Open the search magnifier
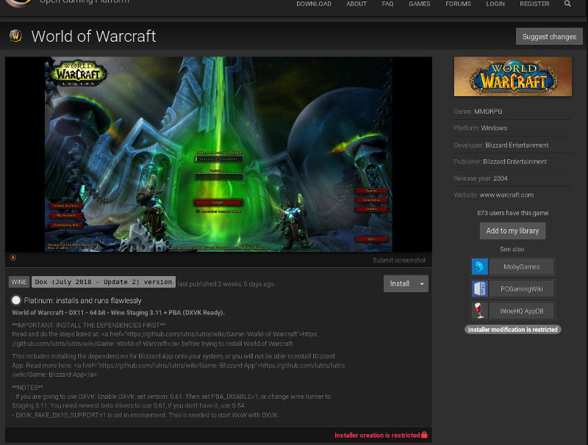The height and width of the screenshot is (445, 588). tap(567, 4)
